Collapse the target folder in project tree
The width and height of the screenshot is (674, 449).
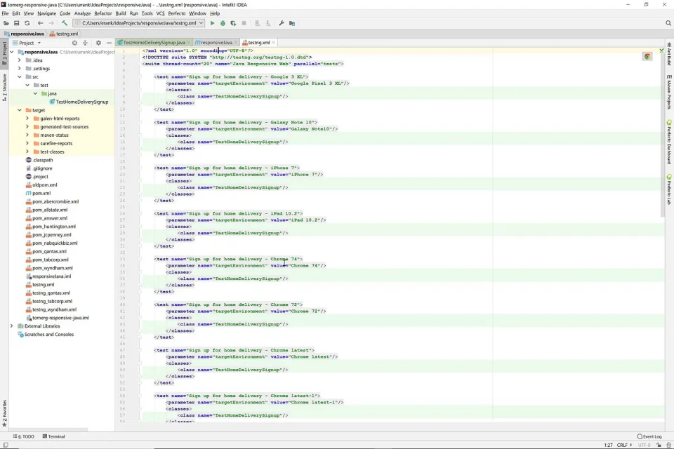click(20, 110)
